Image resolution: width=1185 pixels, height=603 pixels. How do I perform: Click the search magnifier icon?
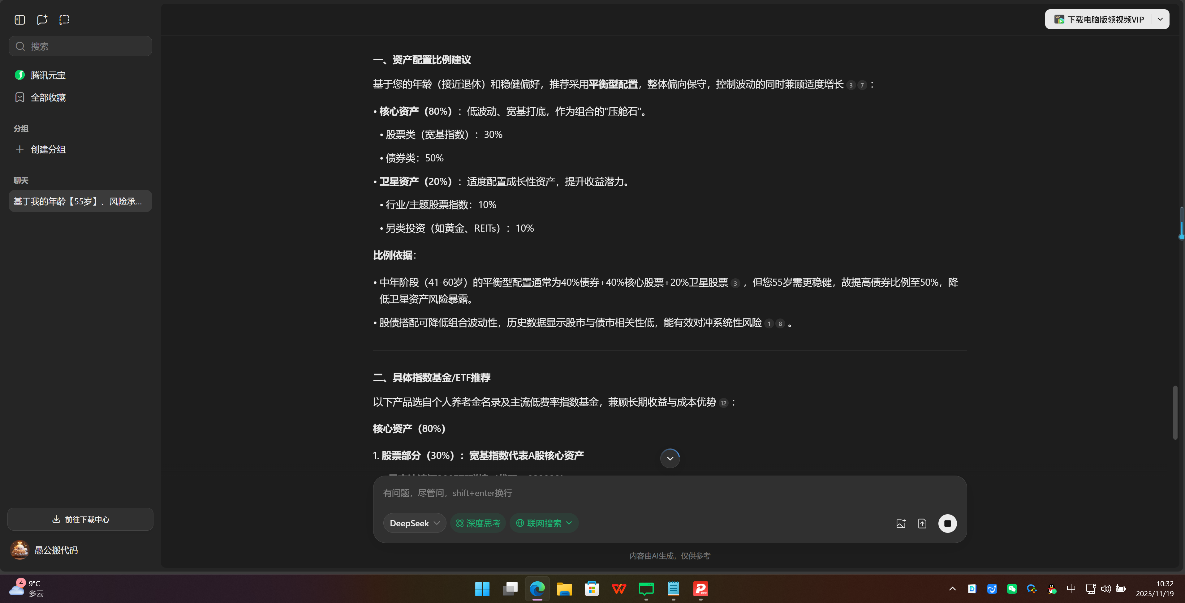[20, 46]
